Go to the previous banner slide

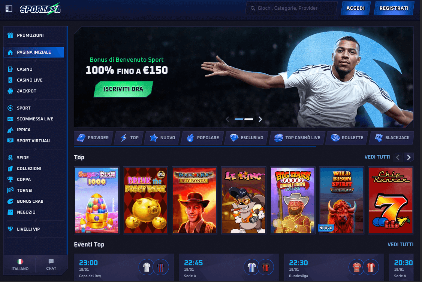click(x=227, y=119)
